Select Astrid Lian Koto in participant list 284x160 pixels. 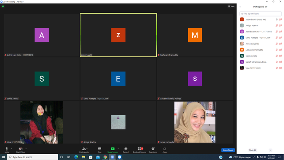pyautogui.click(x=260, y=32)
